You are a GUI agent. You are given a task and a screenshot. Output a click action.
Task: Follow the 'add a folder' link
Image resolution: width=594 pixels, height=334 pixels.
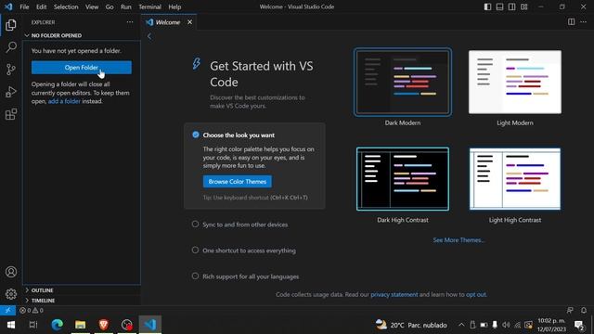coord(64,101)
